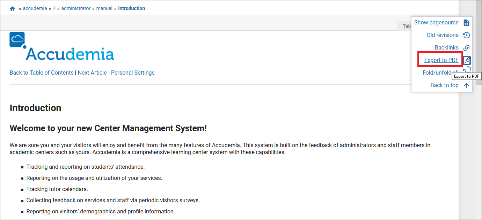Open the 7 breadcrumb link

point(54,8)
